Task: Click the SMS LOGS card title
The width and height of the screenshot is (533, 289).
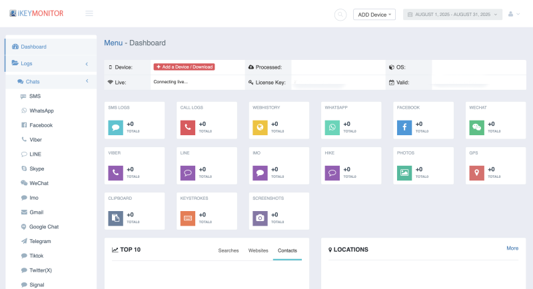Action: coord(119,107)
